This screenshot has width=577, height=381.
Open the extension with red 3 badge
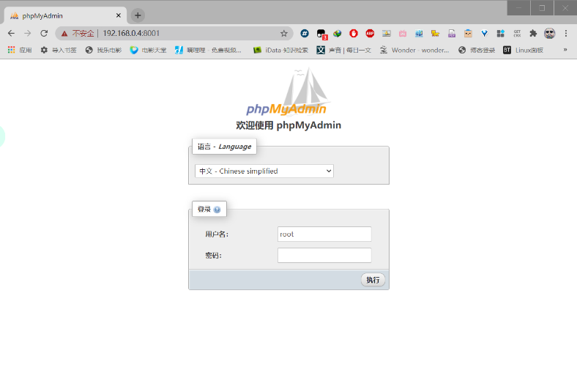pyautogui.click(x=321, y=34)
